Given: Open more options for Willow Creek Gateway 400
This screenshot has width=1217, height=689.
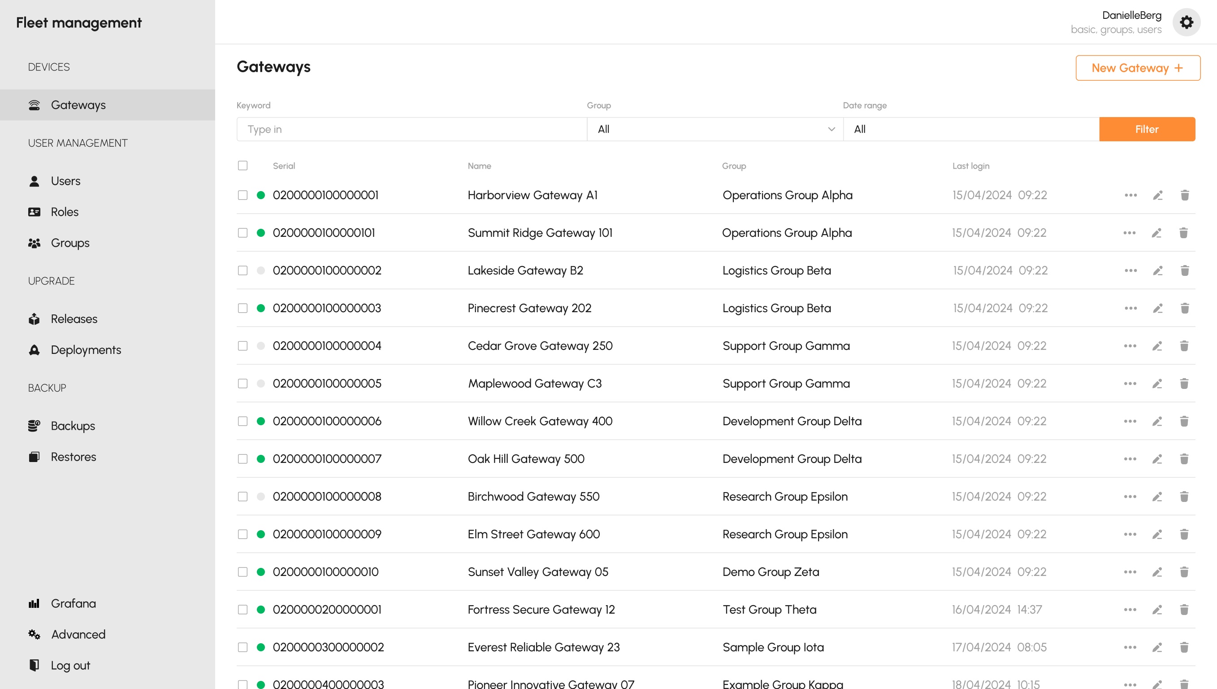Looking at the screenshot, I should (1130, 421).
